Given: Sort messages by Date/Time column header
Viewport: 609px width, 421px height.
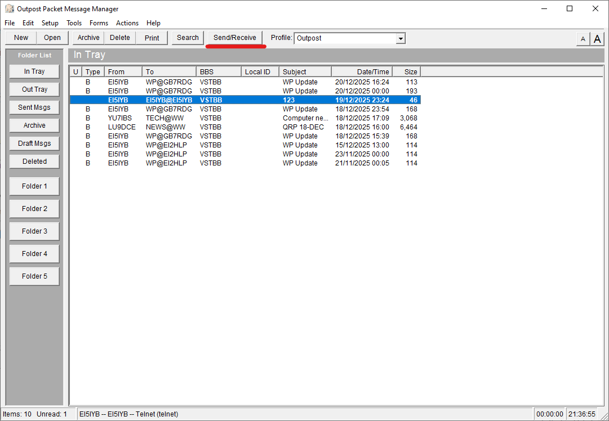Looking at the screenshot, I should (361, 71).
